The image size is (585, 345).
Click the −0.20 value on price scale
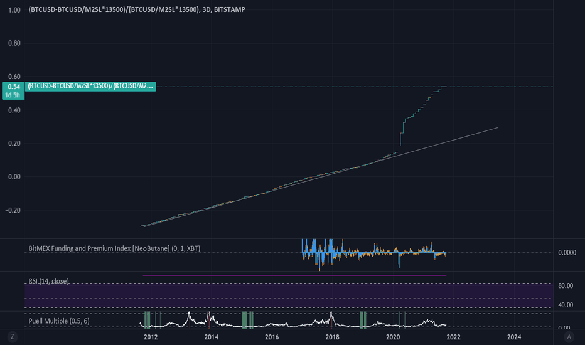pyautogui.click(x=13, y=210)
